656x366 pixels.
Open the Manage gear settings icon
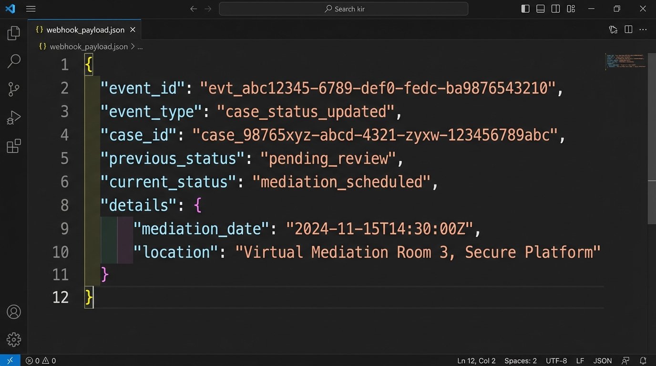14,339
